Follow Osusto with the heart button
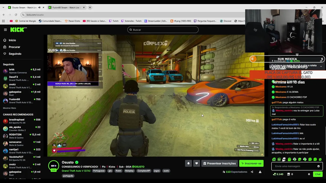326x183 pixels. click(x=196, y=163)
